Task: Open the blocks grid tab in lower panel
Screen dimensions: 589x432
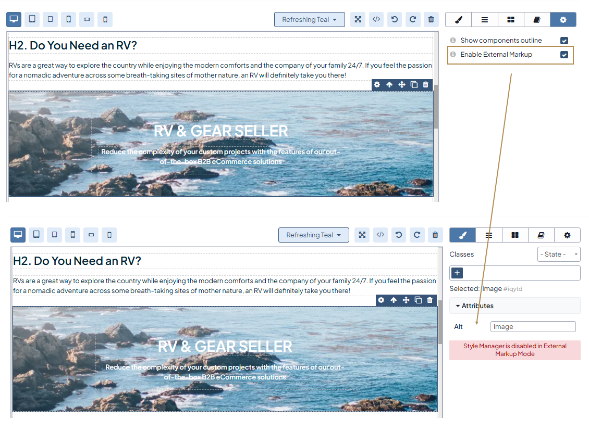Action: (x=515, y=235)
